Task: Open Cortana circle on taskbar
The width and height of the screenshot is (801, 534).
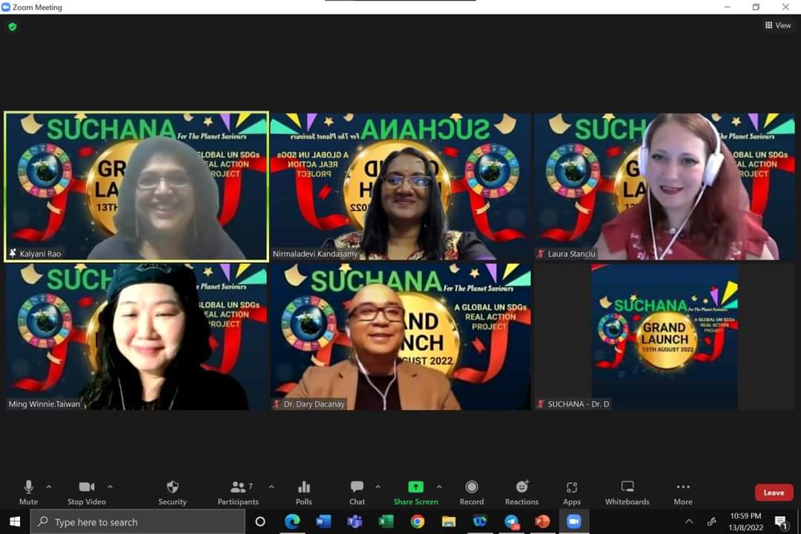Action: pyautogui.click(x=260, y=521)
